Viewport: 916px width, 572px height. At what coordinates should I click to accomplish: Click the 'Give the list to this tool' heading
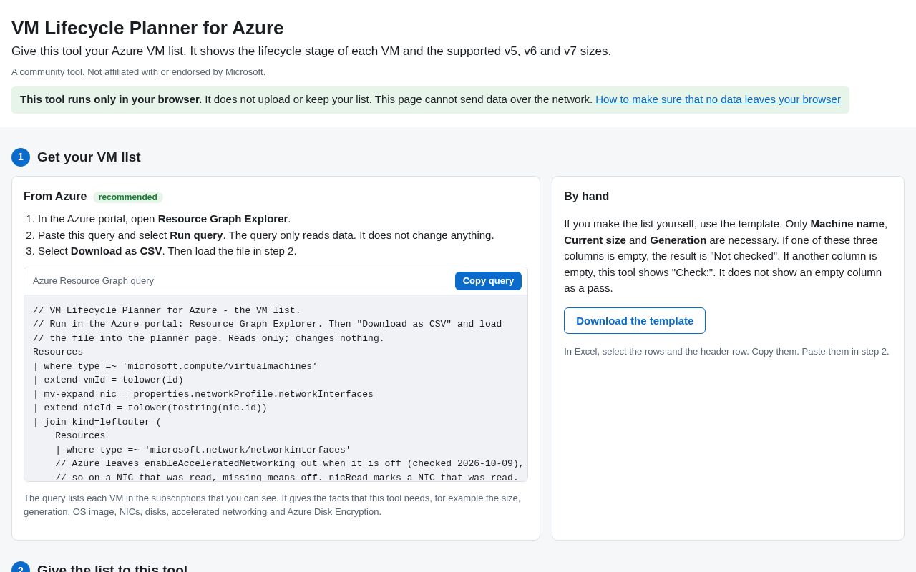112,569
